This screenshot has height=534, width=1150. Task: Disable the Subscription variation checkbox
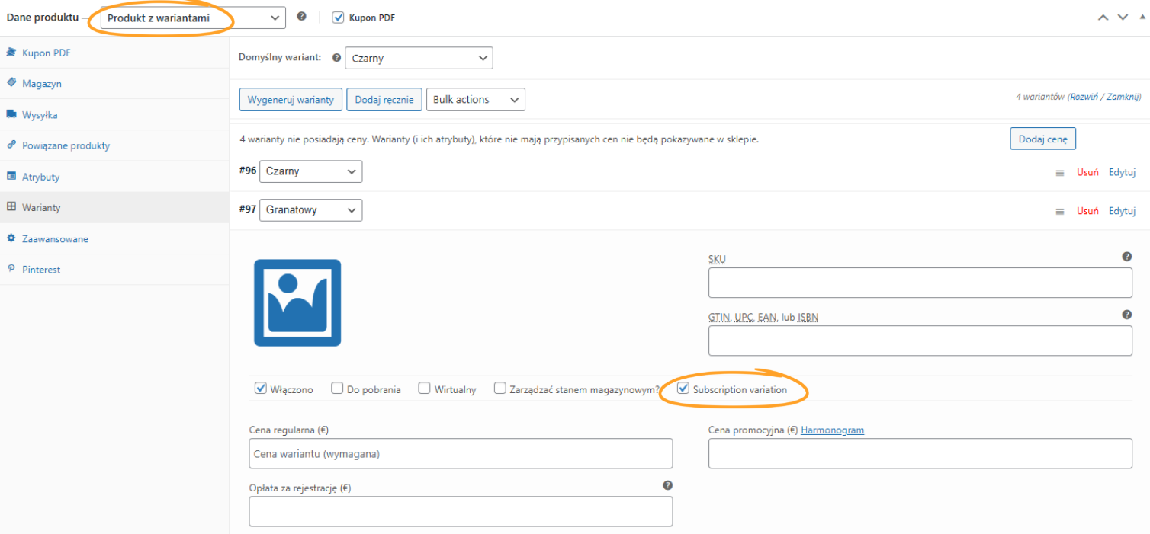pos(683,388)
